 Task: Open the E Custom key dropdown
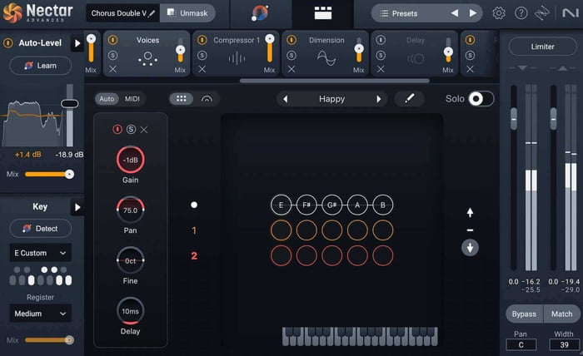click(x=40, y=253)
